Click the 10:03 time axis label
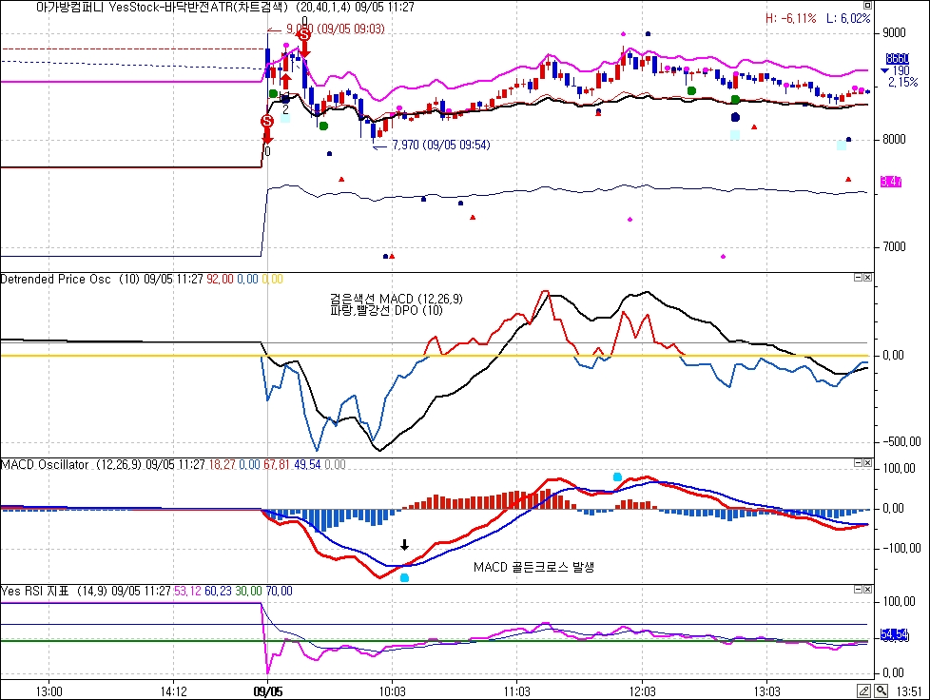 [393, 691]
